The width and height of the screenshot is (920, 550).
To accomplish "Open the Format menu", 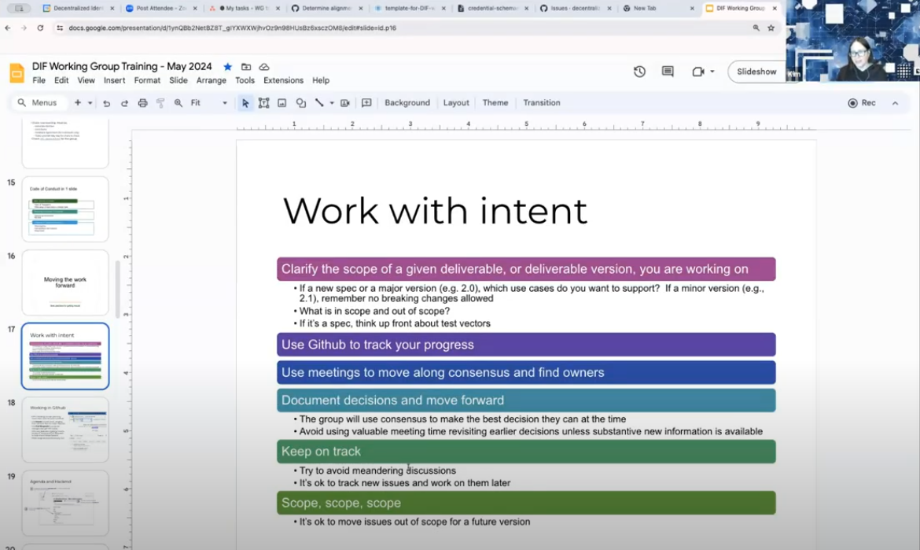I will pyautogui.click(x=147, y=80).
